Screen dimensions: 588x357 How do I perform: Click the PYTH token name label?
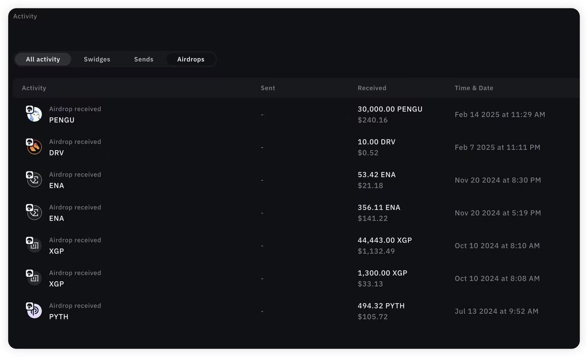coord(59,317)
